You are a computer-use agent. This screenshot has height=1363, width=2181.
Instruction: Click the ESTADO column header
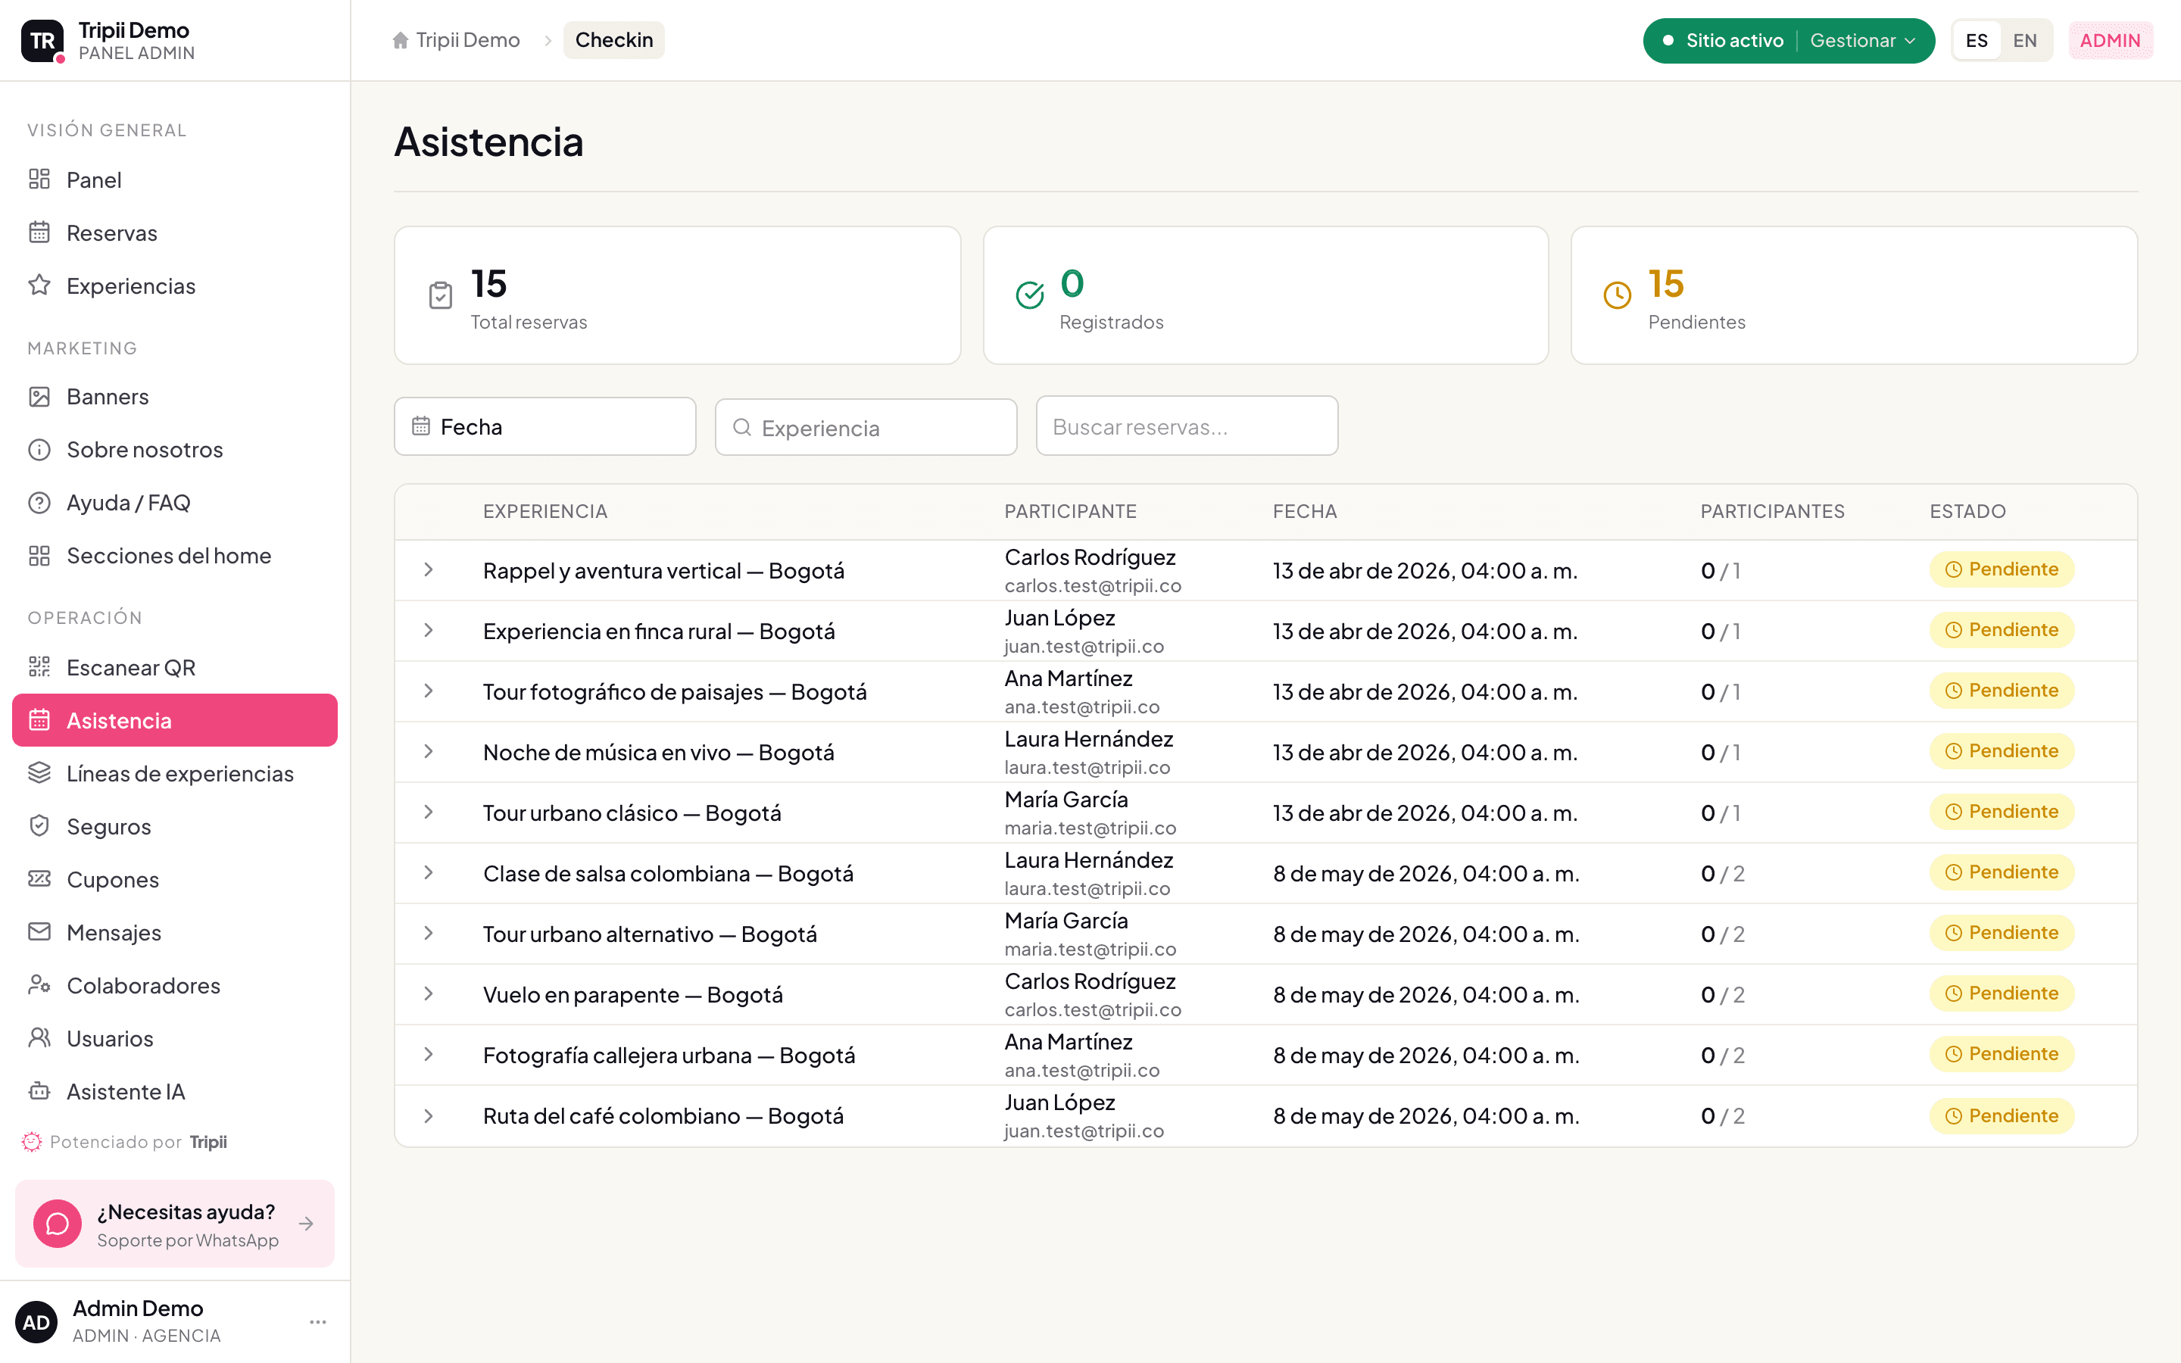(1967, 511)
